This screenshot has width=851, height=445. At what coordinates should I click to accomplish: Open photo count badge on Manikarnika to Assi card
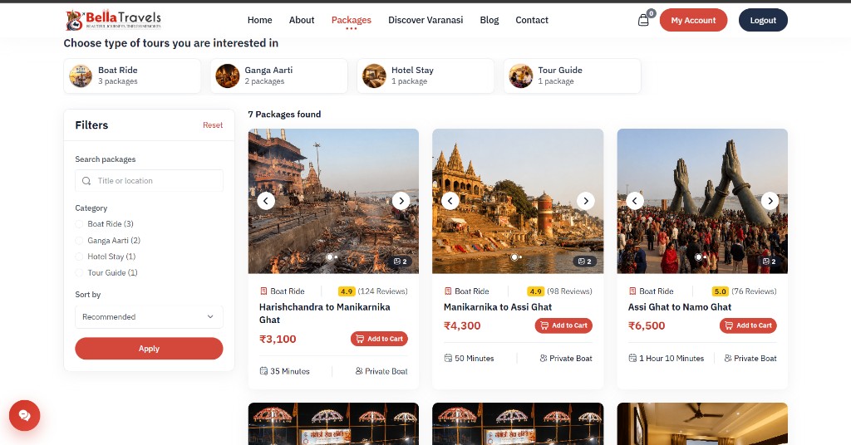[x=584, y=262]
